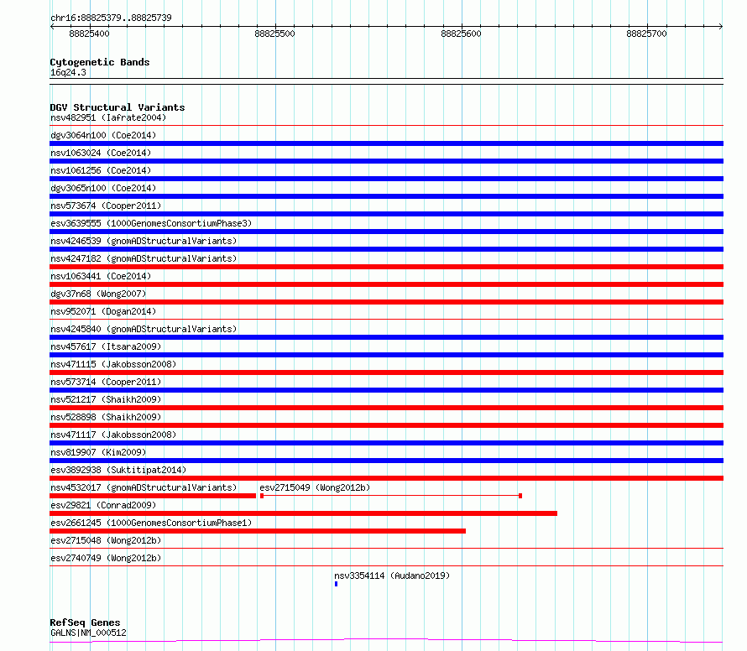This screenshot has height=651, width=747.
Task: Click the 88825600 ruler coordinate
Action: pos(461,34)
